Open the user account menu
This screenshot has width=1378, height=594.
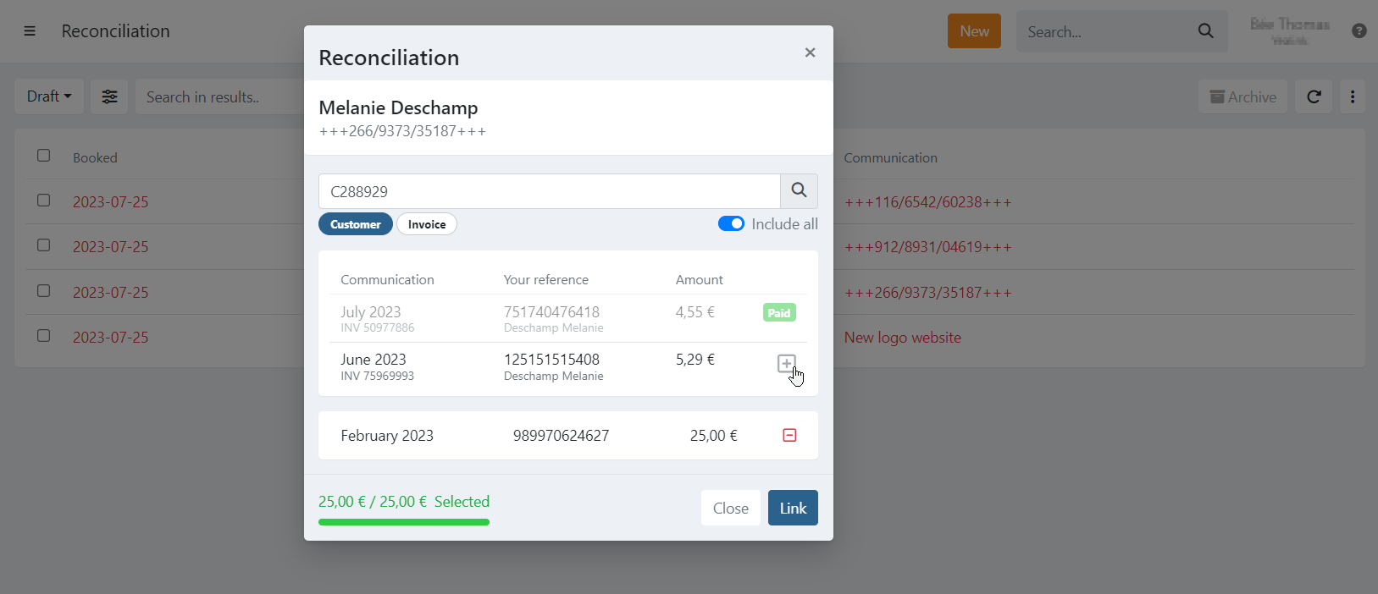1289,31
